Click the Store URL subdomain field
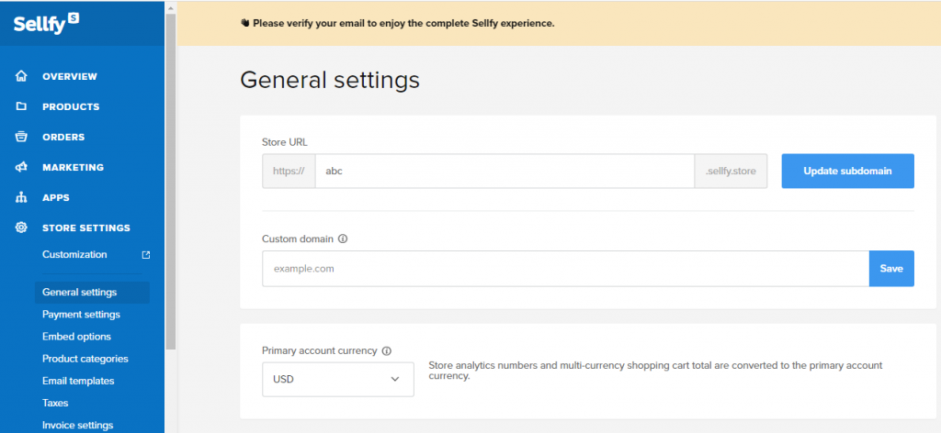Image resolution: width=941 pixels, height=433 pixels. click(x=505, y=171)
